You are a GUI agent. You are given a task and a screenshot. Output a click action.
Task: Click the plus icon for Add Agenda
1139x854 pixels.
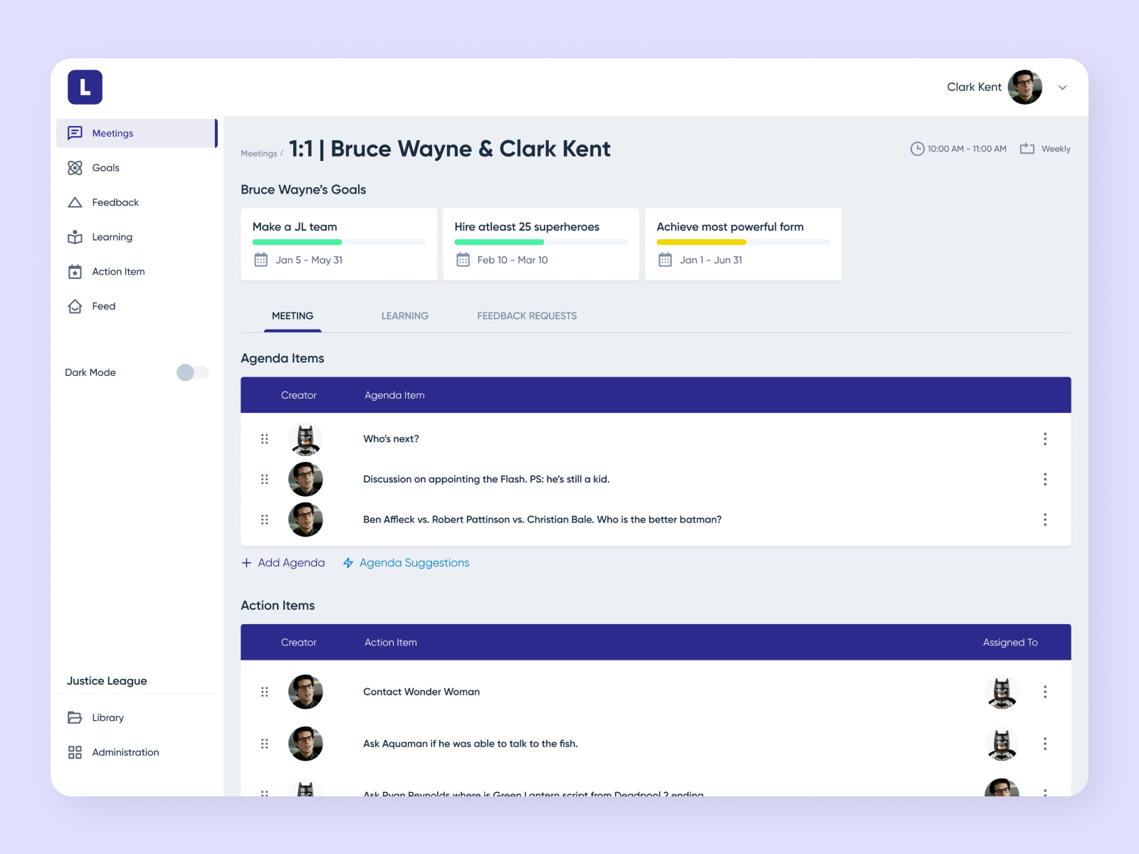[246, 563]
